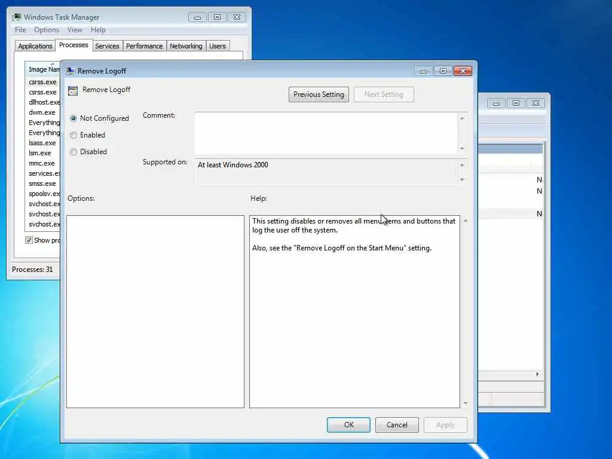Click the Help description text area
Screen dimensions: 612x459
(x=354, y=311)
